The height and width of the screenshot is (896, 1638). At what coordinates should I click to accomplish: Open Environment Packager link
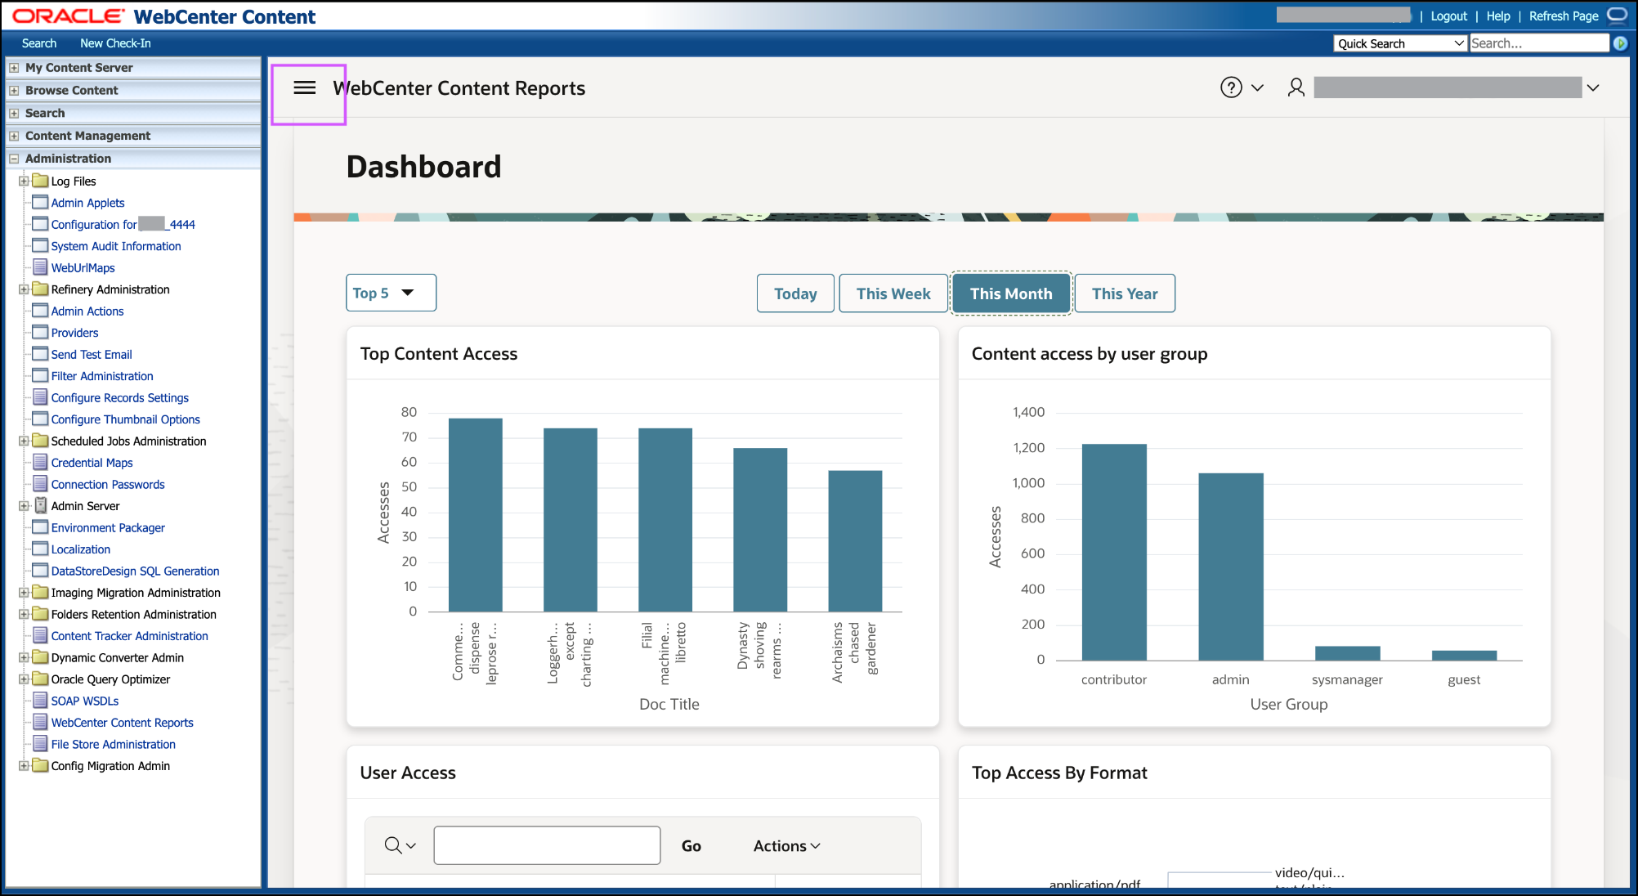(x=108, y=527)
